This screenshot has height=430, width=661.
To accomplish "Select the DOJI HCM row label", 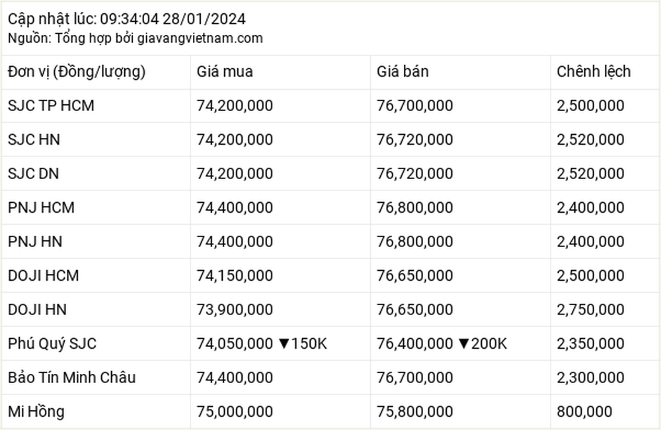I will tap(44, 276).
